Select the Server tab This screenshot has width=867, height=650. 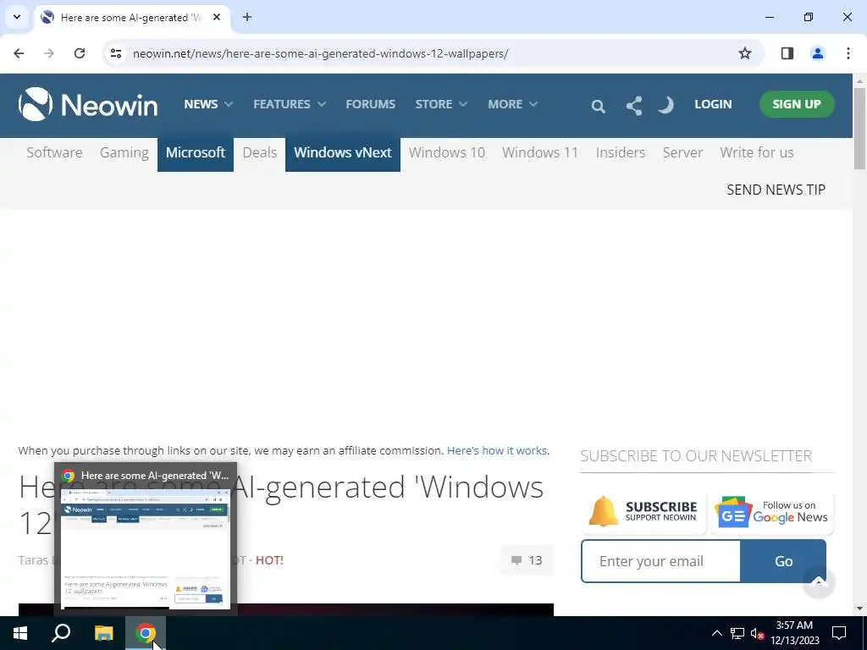tap(682, 152)
